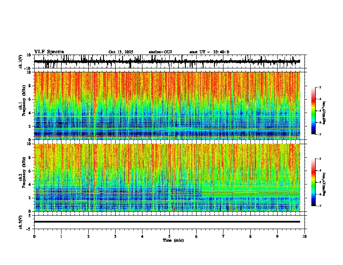Click the "1" tick on the time axis
Image resolution: width=343 pixels, height=265 pixels.
(x=61, y=236)
